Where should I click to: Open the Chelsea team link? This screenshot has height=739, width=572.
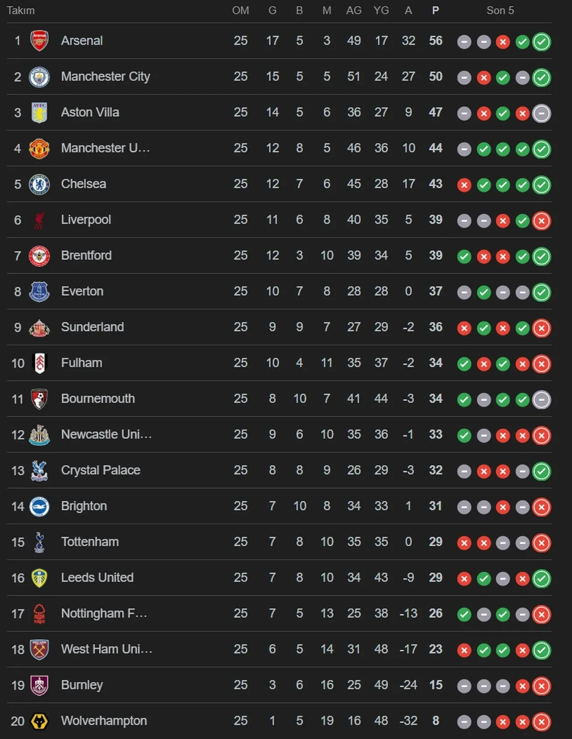pos(84,184)
